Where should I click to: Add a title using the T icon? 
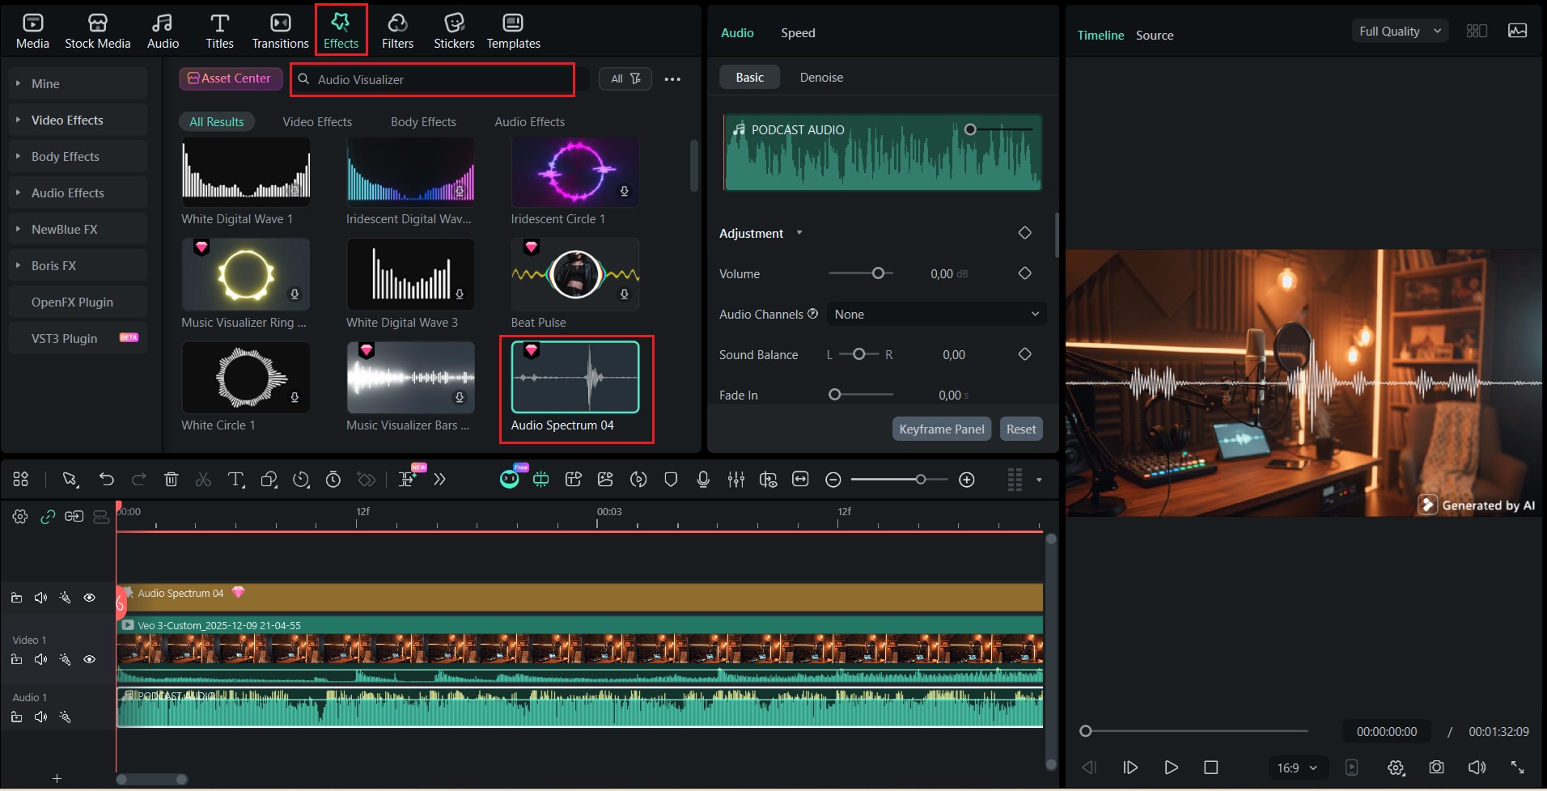coord(235,479)
